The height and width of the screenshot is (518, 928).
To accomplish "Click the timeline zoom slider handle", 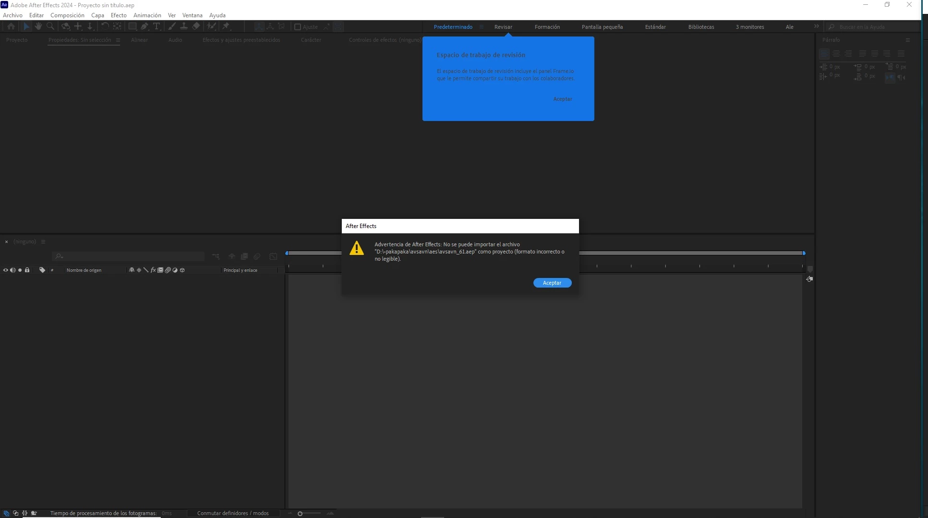I will point(300,514).
